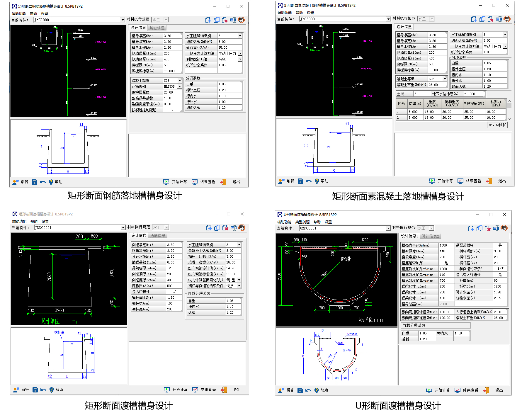Toggle 槽底是否加厚 value in U形断面渡槽 window
522x420 pixels.
pyautogui.click(x=446, y=263)
